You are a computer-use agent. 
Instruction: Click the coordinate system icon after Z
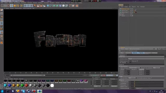(x=34, y=6)
